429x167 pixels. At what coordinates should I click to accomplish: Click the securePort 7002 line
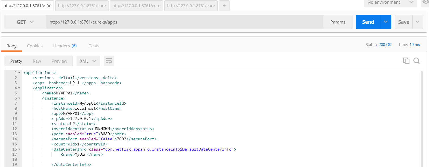[104, 139]
